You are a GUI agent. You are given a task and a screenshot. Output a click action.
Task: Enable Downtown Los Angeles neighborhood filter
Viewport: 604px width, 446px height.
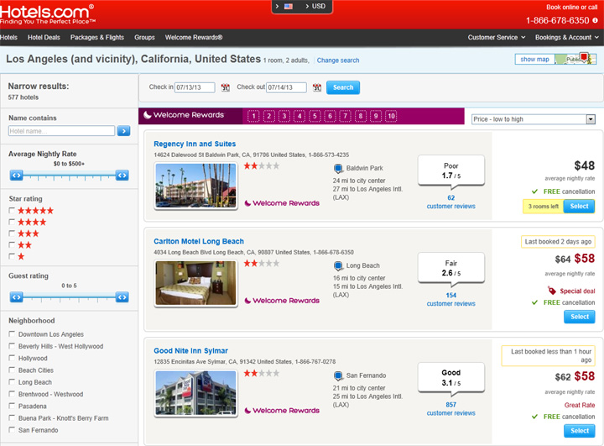12,334
